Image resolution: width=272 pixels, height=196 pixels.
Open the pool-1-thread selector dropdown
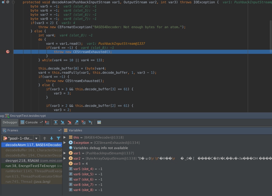[36, 138]
